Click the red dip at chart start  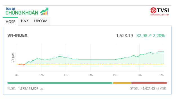(x=21, y=65)
